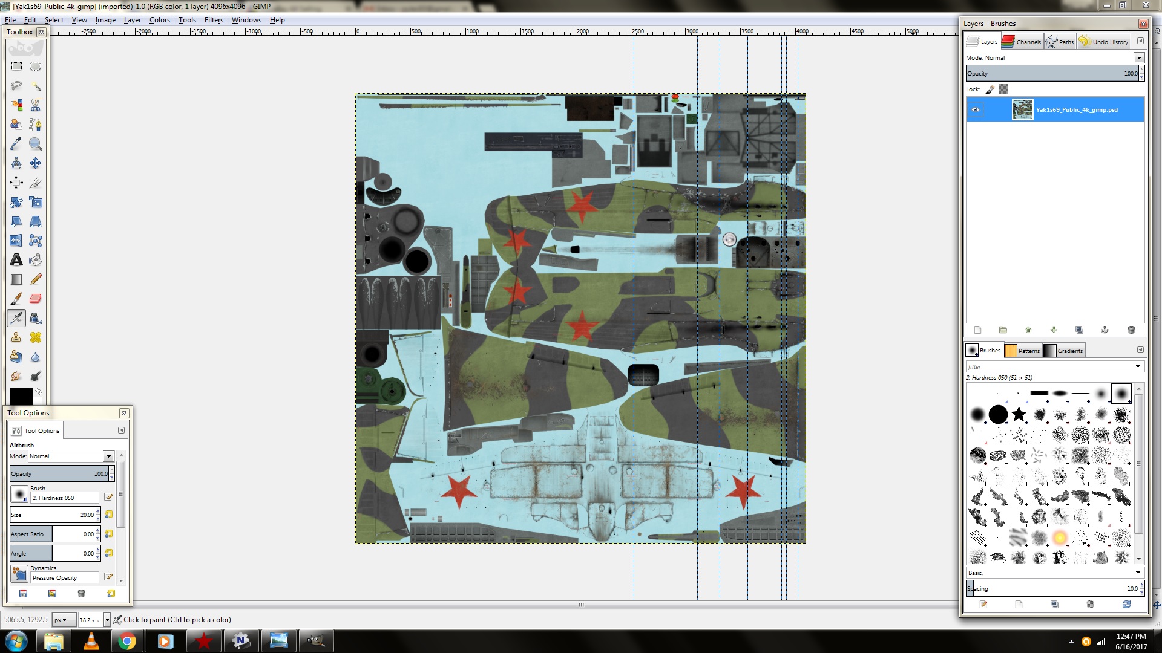1162x653 pixels.
Task: Toggle Lock pixels brush icon
Action: click(990, 89)
